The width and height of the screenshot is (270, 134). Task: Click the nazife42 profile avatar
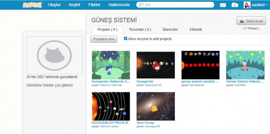click(x=247, y=5)
